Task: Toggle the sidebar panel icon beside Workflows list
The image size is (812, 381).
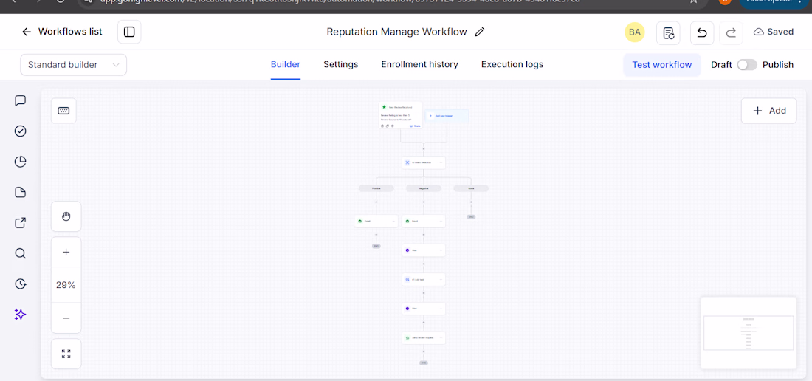Action: coord(129,32)
